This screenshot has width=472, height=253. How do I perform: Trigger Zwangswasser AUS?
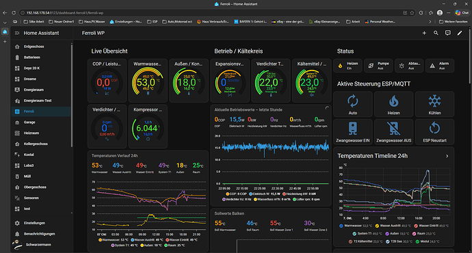point(394,132)
